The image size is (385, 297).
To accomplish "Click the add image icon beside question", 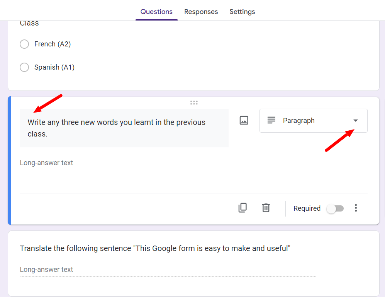I will pyautogui.click(x=244, y=121).
